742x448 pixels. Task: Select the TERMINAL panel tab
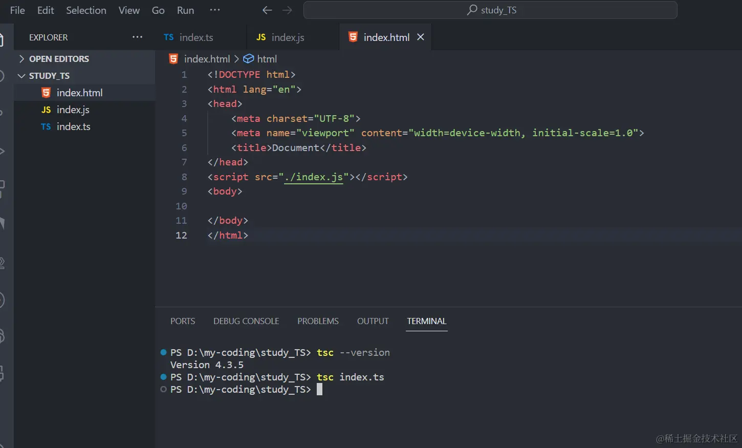tap(427, 321)
